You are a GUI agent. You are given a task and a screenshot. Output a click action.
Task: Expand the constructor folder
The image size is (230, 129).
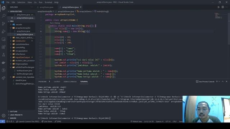pos(20,41)
